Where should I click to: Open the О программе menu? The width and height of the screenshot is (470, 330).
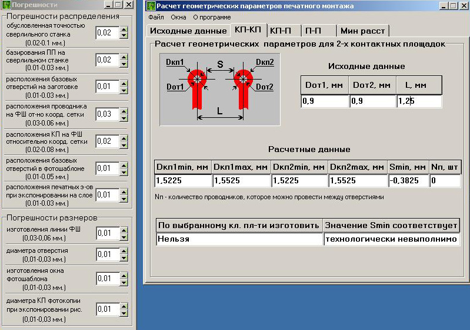[x=212, y=17]
